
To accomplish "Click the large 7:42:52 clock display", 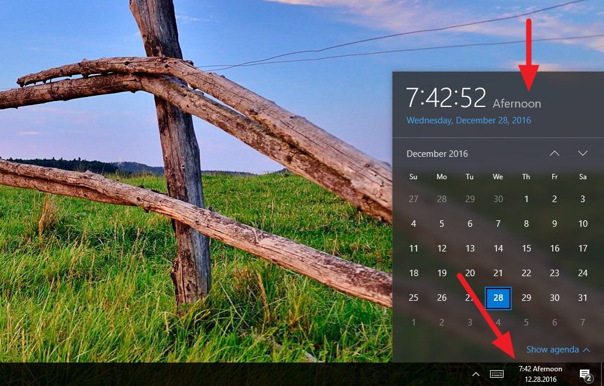I will coord(447,97).
